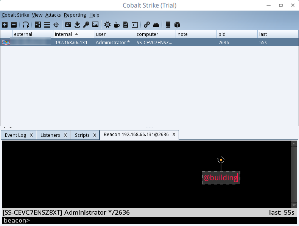Open Keystrokes via the key icon
Screen dimensions: 299x226
coord(86,25)
